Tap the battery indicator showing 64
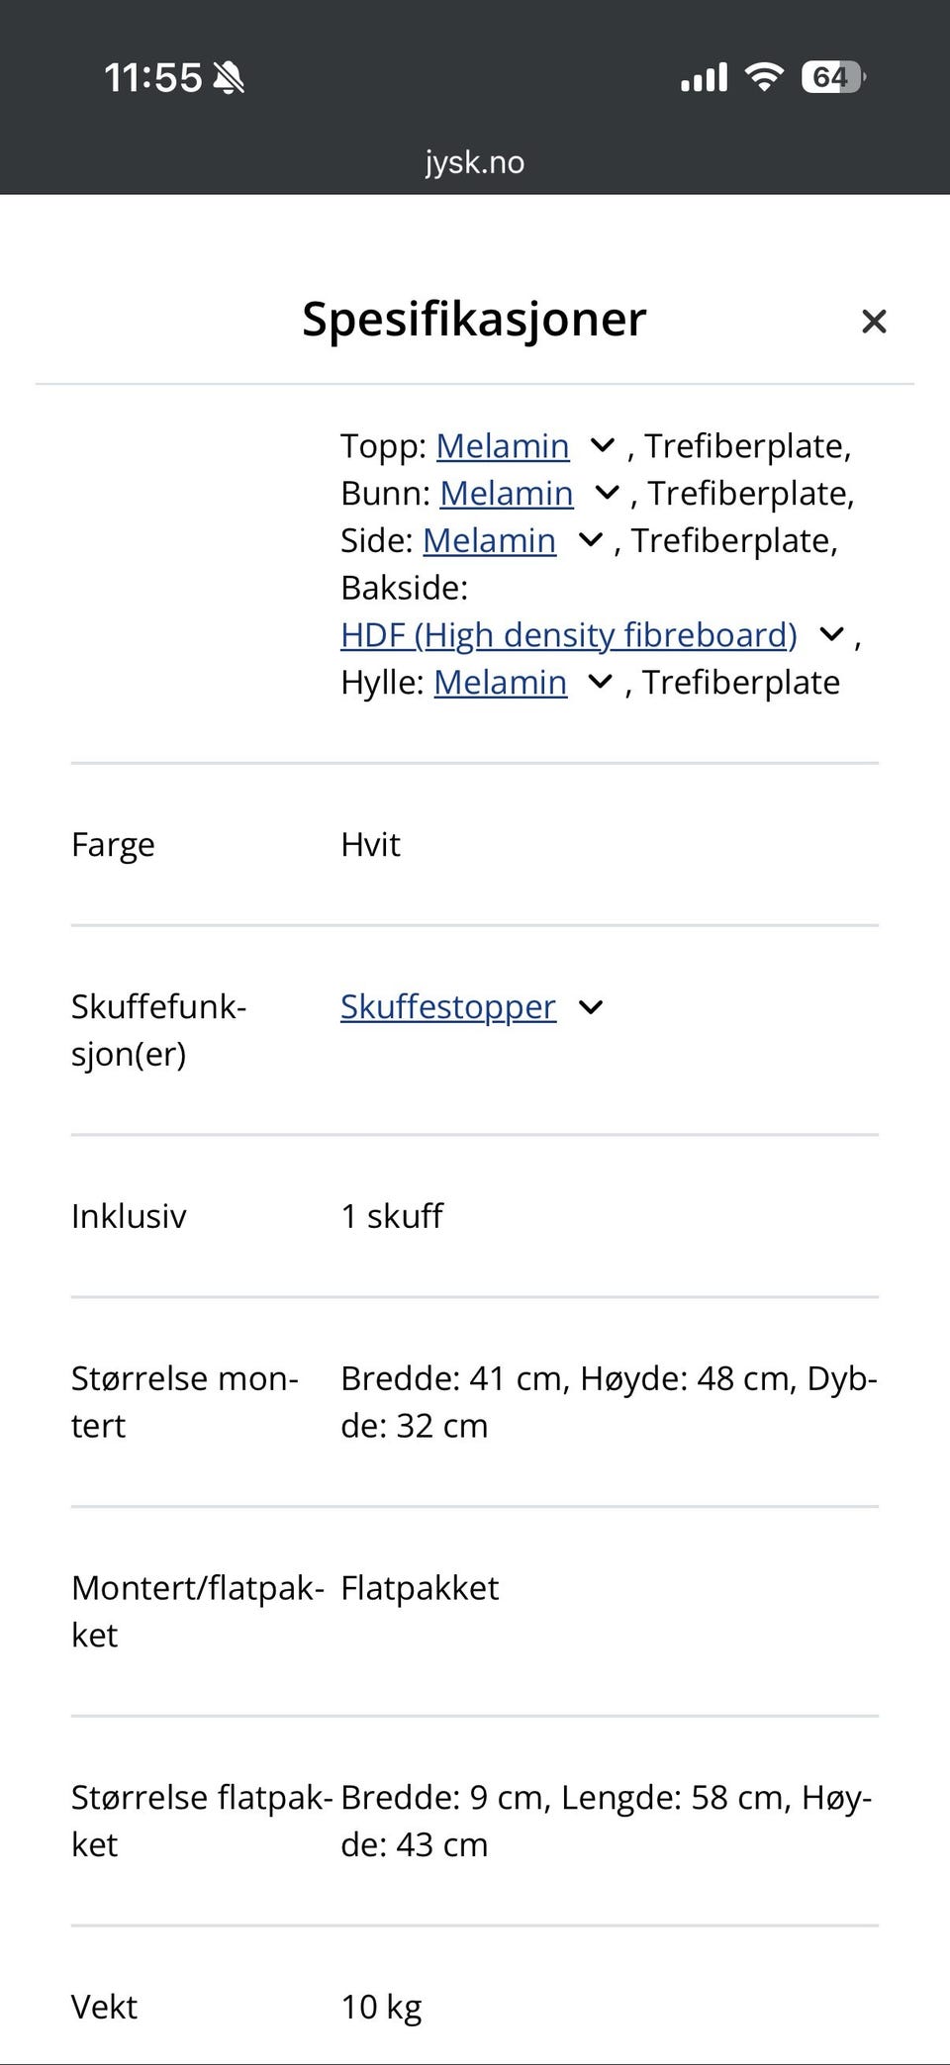 coord(831,76)
